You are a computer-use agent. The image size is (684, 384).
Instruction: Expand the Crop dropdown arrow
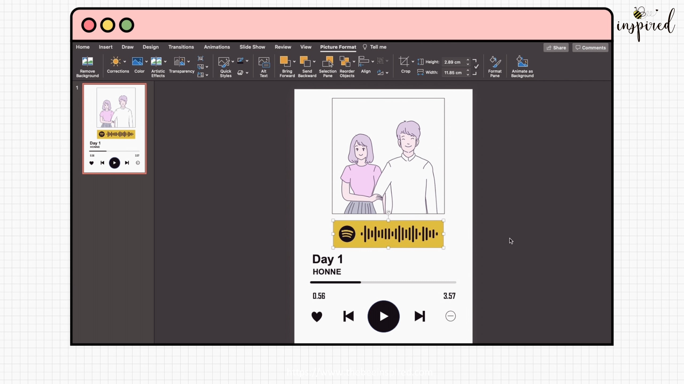[413, 62]
